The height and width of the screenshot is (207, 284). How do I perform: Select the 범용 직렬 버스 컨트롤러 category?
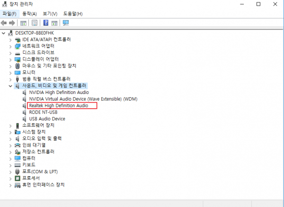tap(46, 79)
